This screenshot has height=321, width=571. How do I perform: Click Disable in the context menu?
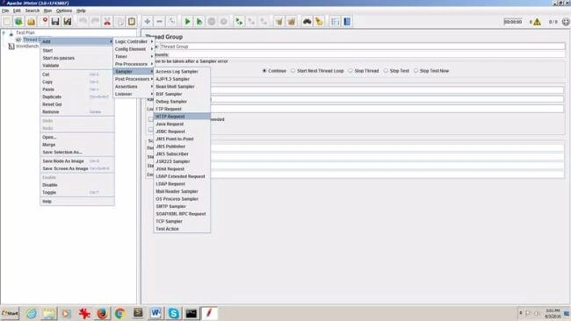click(76, 185)
